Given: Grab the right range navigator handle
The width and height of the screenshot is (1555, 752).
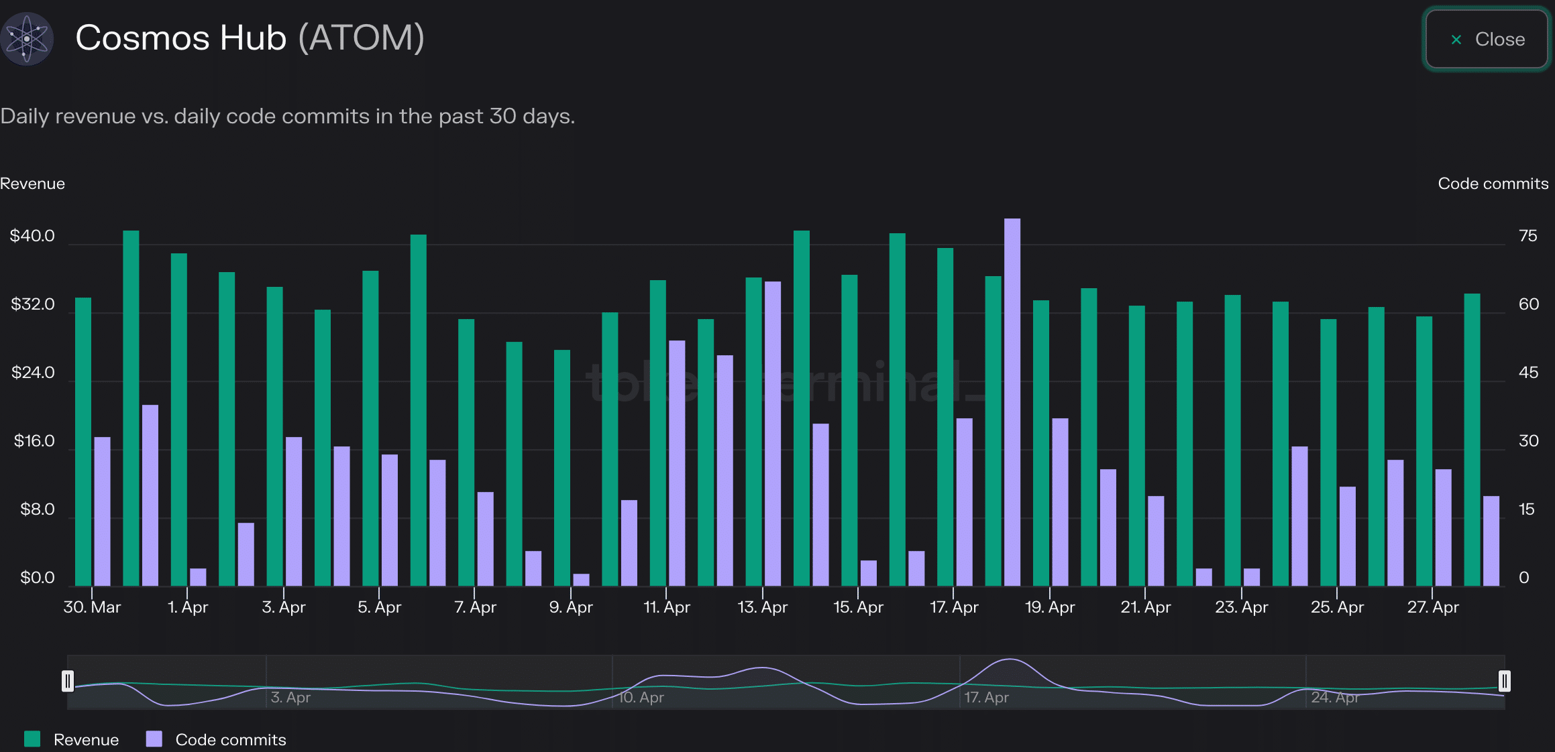Looking at the screenshot, I should pos(1505,681).
